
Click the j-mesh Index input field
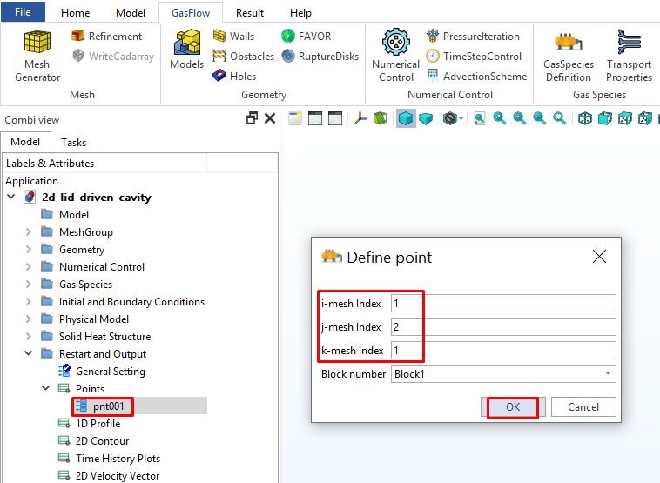coord(503,327)
